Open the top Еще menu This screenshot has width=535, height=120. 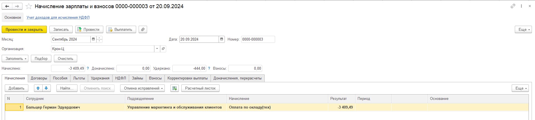pyautogui.click(x=523, y=29)
